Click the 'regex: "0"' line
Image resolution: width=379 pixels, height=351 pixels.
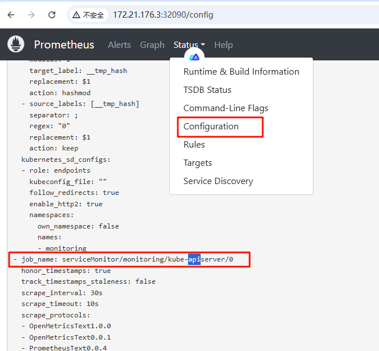click(x=50, y=126)
